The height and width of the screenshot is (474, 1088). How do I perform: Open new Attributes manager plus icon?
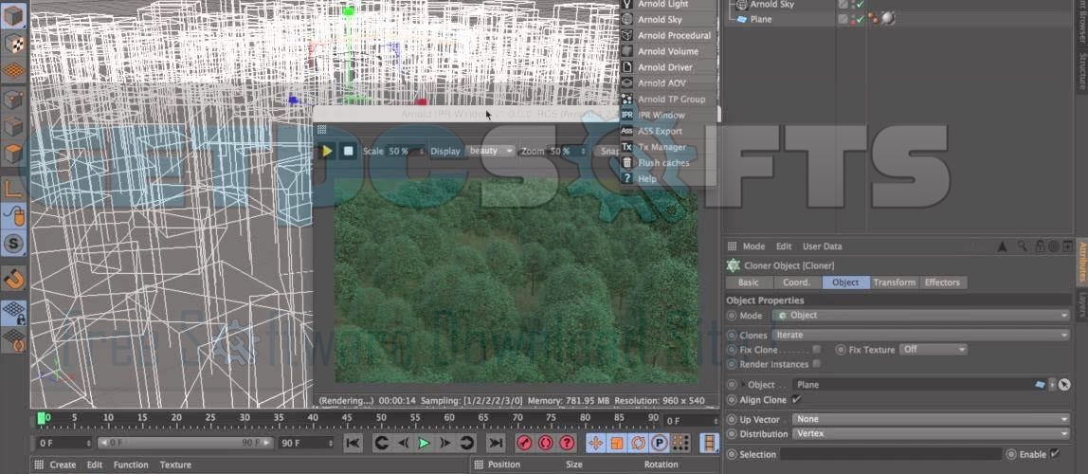pos(1067,246)
